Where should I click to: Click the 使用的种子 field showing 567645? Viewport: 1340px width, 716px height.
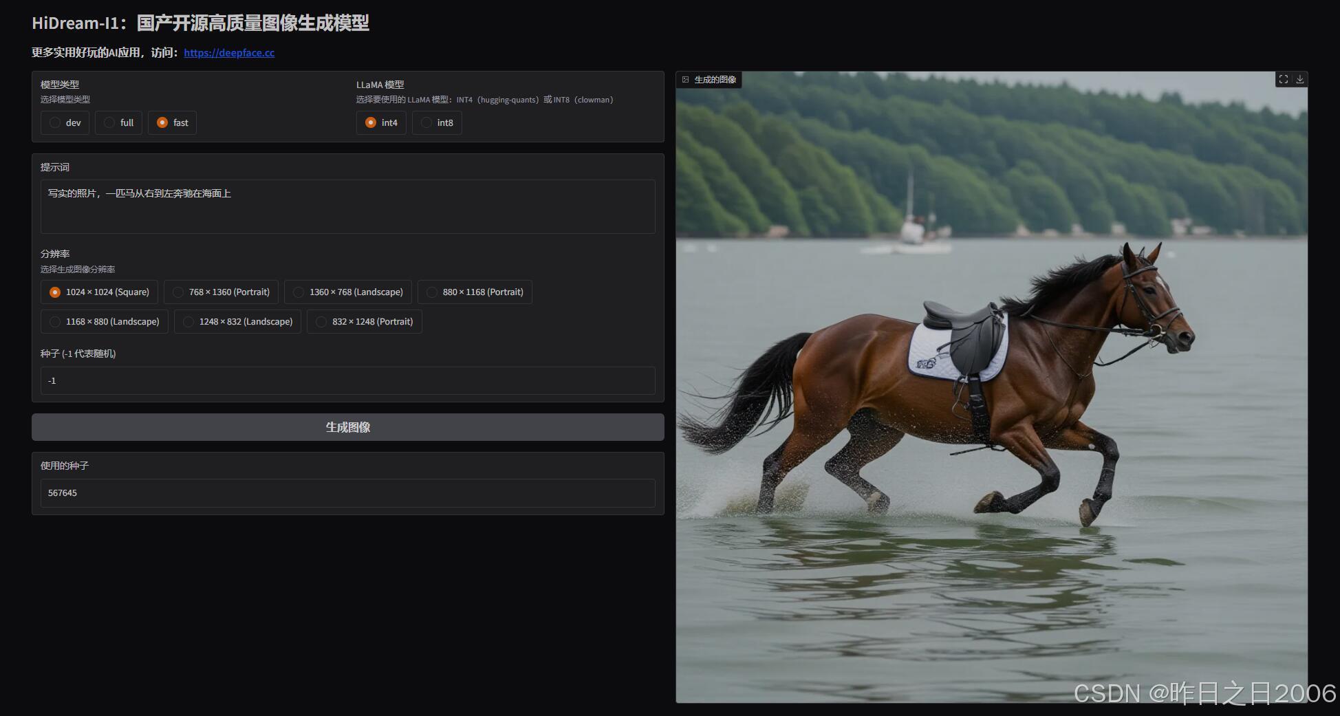348,493
